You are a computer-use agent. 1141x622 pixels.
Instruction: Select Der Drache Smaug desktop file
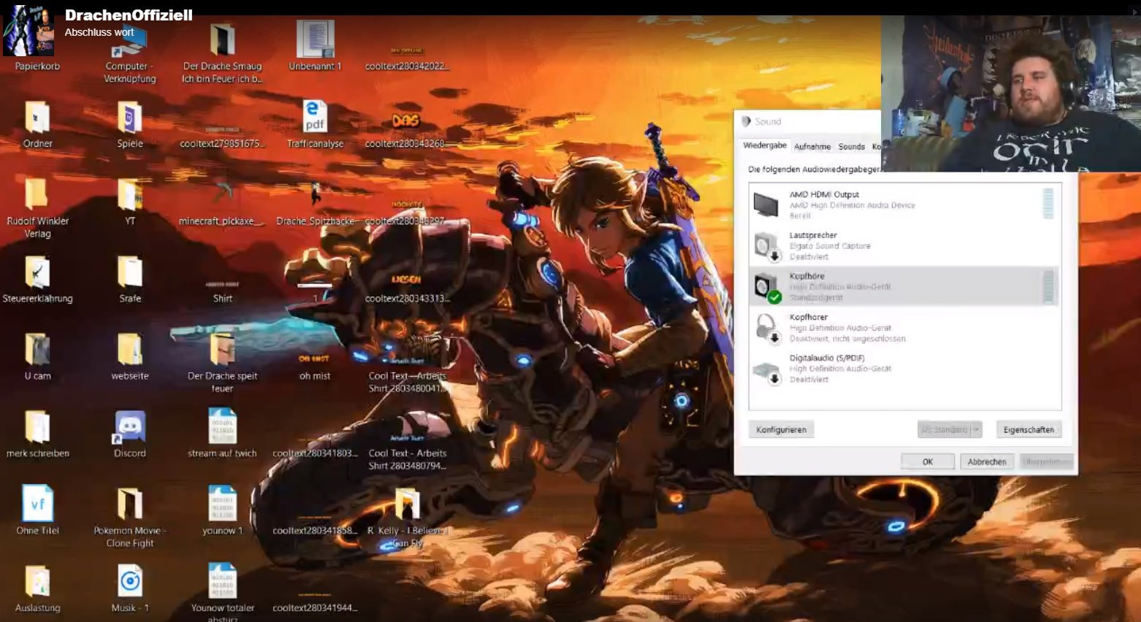[222, 53]
